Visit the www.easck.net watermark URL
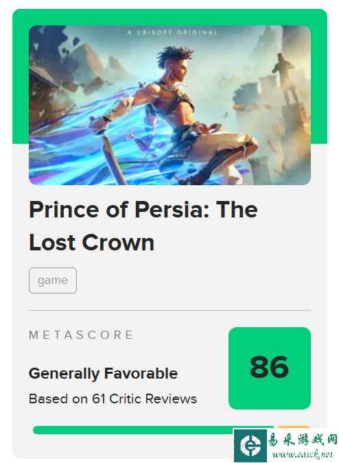This screenshot has height=463, width=339. pos(303,454)
